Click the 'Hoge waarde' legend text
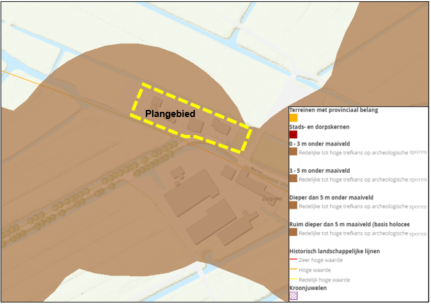The width and height of the screenshot is (431, 305). click(x=315, y=270)
